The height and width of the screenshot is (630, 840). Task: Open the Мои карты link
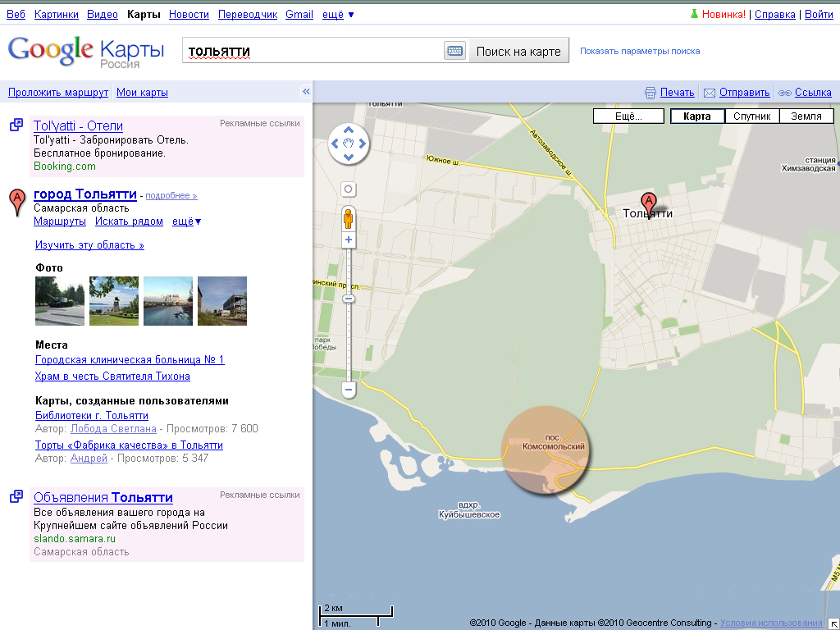pyautogui.click(x=142, y=93)
